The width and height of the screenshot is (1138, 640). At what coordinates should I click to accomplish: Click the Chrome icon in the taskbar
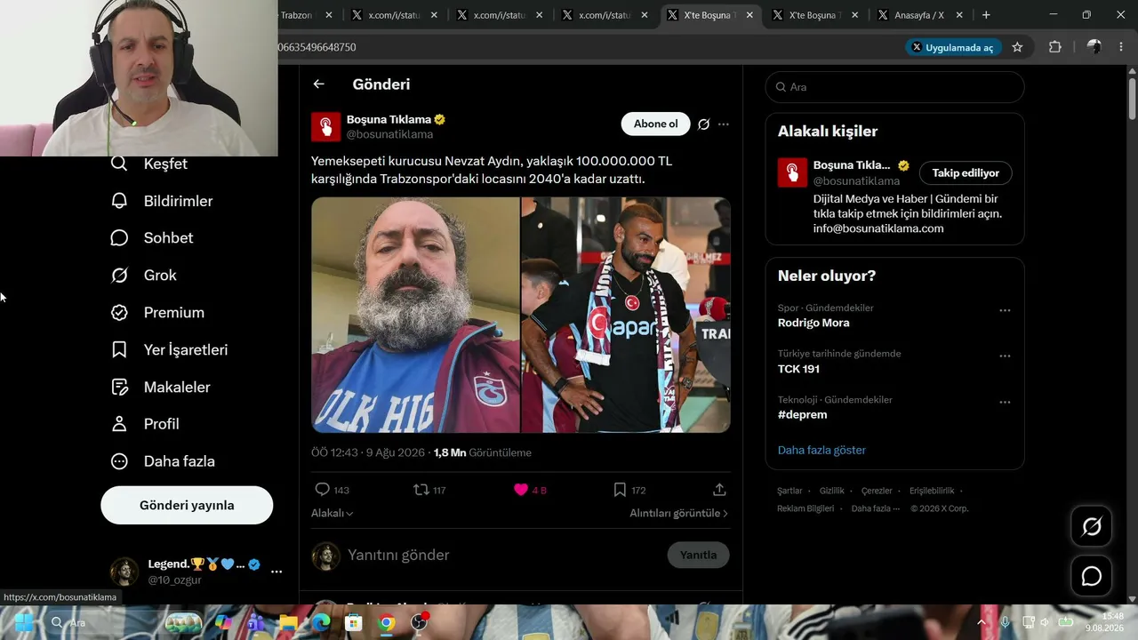(386, 622)
